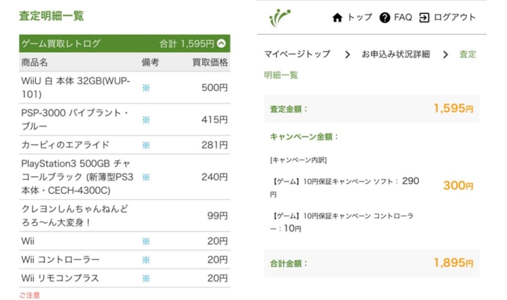Viewport: 507px width, 300px height.
Task: Click the 1,595円 assessed amount value
Action: (x=454, y=108)
